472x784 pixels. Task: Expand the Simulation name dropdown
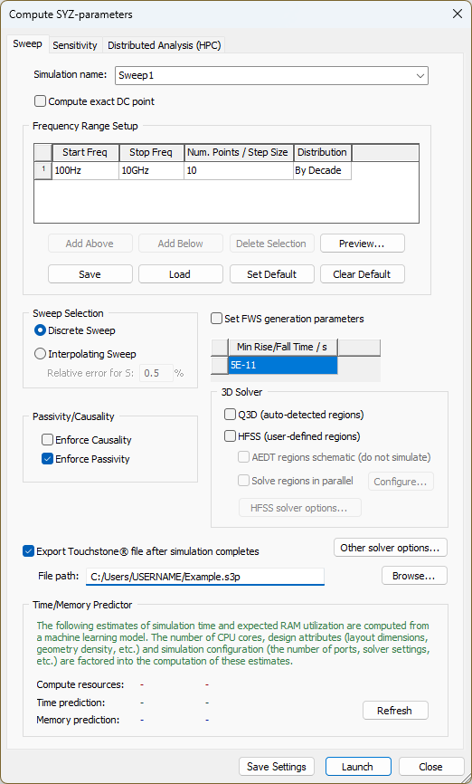click(420, 76)
